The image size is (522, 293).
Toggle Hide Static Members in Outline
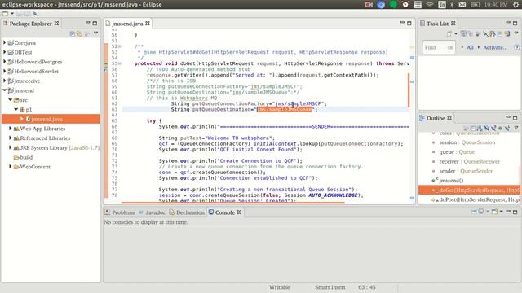pos(493,128)
